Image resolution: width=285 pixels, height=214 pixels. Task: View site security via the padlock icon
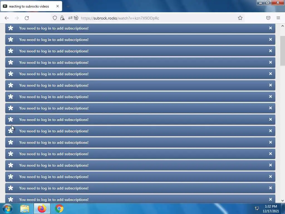(62, 18)
